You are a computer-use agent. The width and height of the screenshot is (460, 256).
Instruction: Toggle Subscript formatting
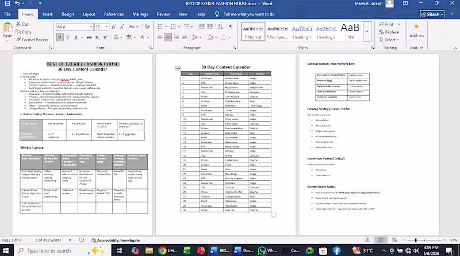97,37
